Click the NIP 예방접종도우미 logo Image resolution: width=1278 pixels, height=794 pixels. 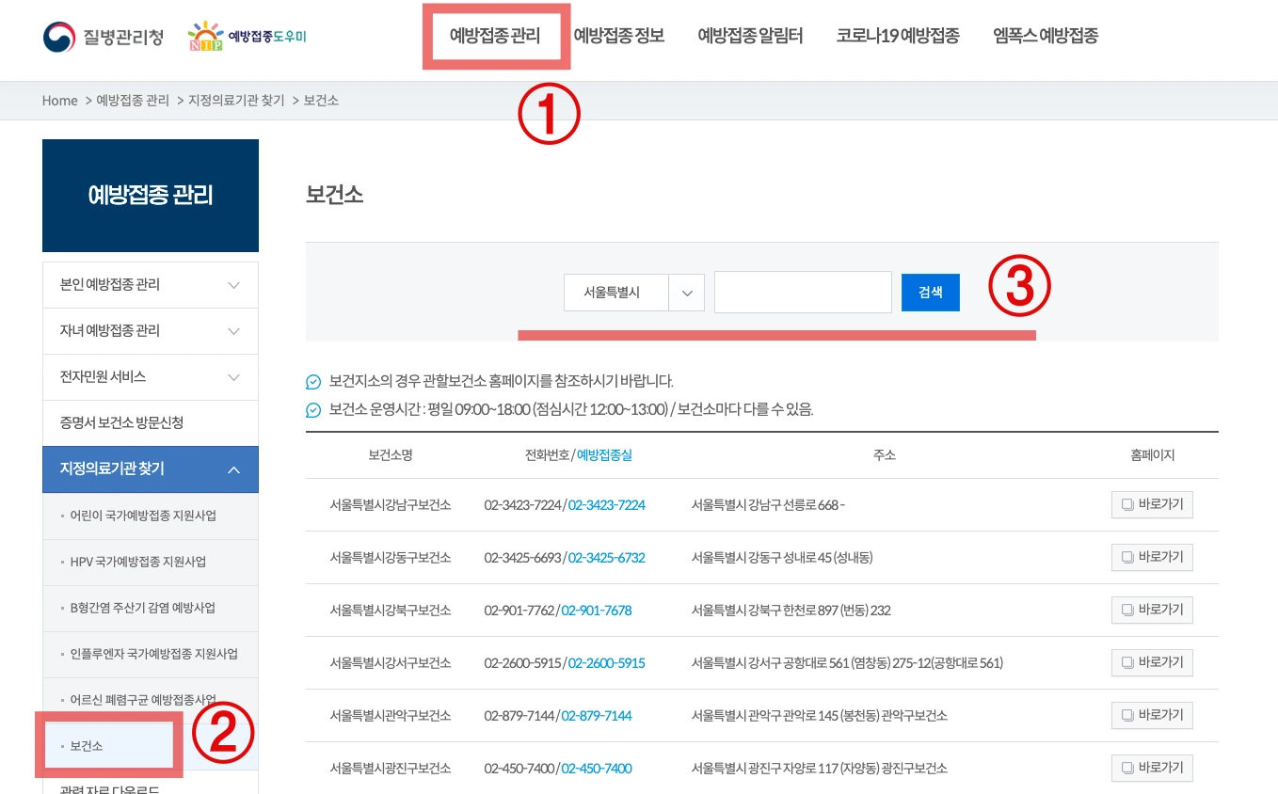tap(247, 36)
